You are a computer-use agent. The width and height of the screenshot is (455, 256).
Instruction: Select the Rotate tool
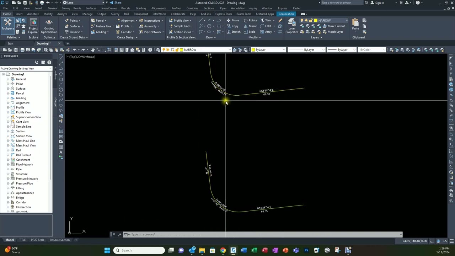[x=250, y=20]
